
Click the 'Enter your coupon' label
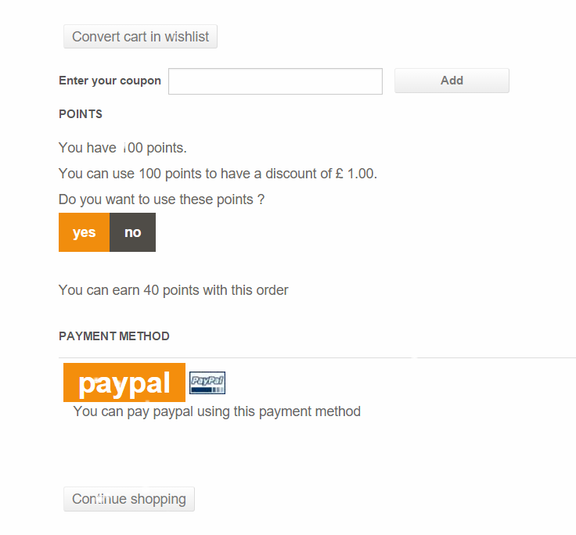point(110,81)
